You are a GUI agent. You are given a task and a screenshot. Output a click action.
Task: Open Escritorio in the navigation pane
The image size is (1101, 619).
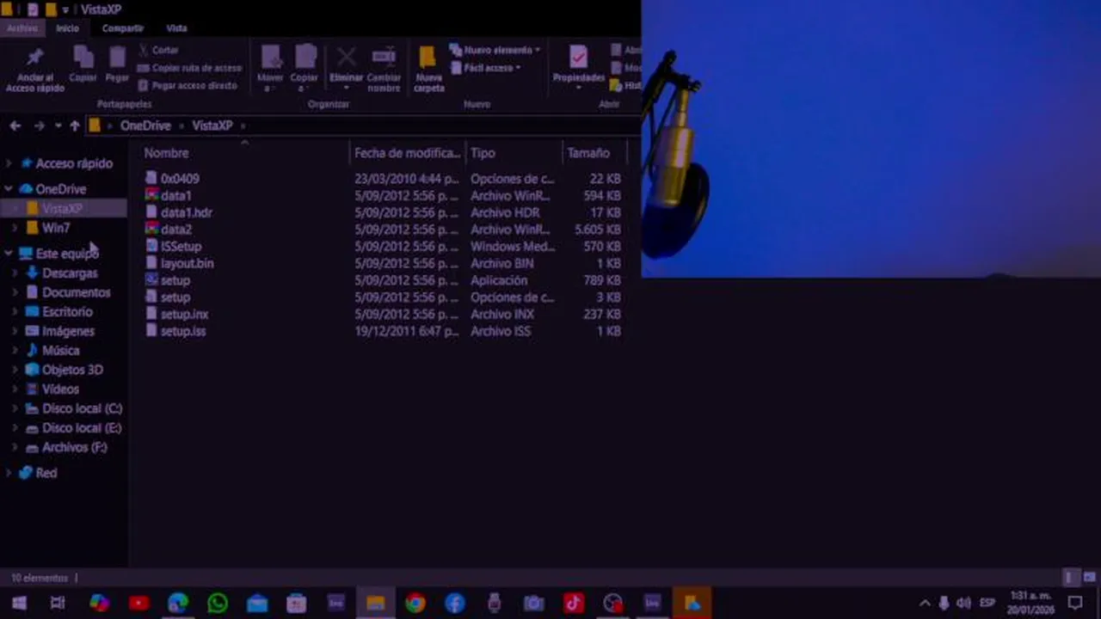point(67,312)
